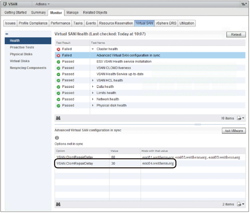The width and height of the screenshot is (250, 213).
Task: Select Health in the left sidebar
Action: (28, 41)
